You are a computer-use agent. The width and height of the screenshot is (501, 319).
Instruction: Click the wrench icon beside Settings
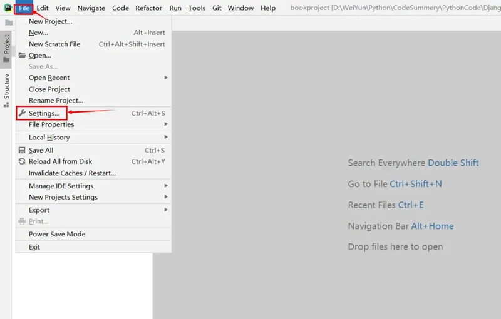[x=22, y=113]
